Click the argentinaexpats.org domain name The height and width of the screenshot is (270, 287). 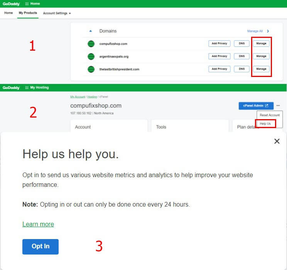click(x=114, y=56)
